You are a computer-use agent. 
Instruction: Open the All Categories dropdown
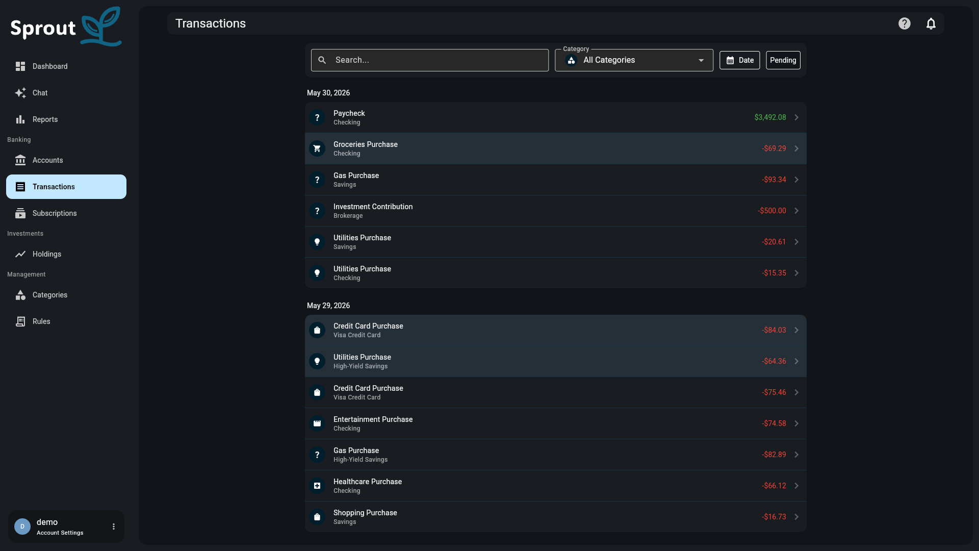634,60
